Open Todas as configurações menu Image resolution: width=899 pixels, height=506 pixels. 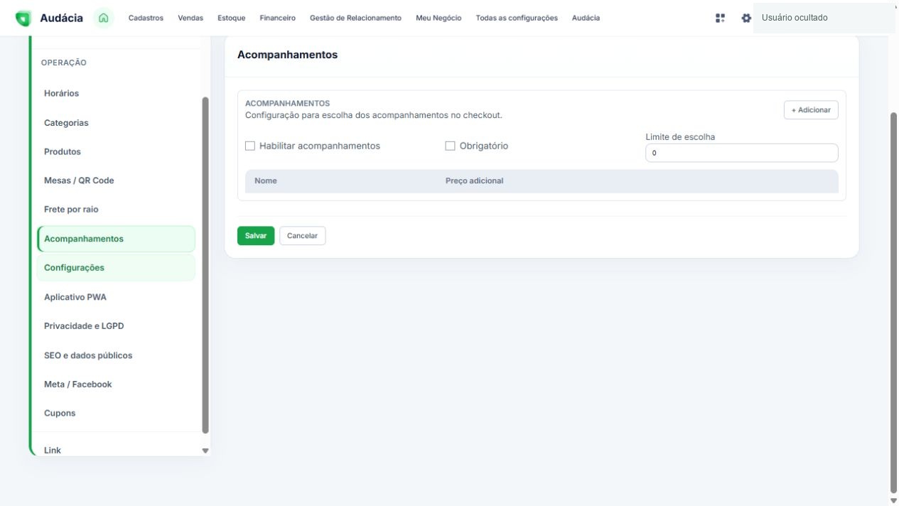(x=517, y=18)
